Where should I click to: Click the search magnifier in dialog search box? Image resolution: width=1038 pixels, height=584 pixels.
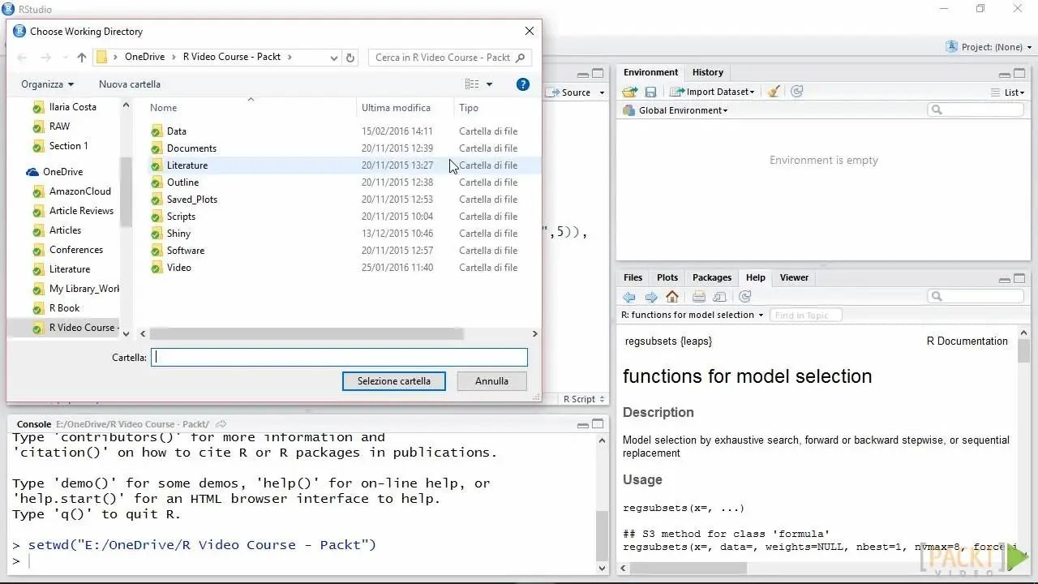(x=521, y=58)
